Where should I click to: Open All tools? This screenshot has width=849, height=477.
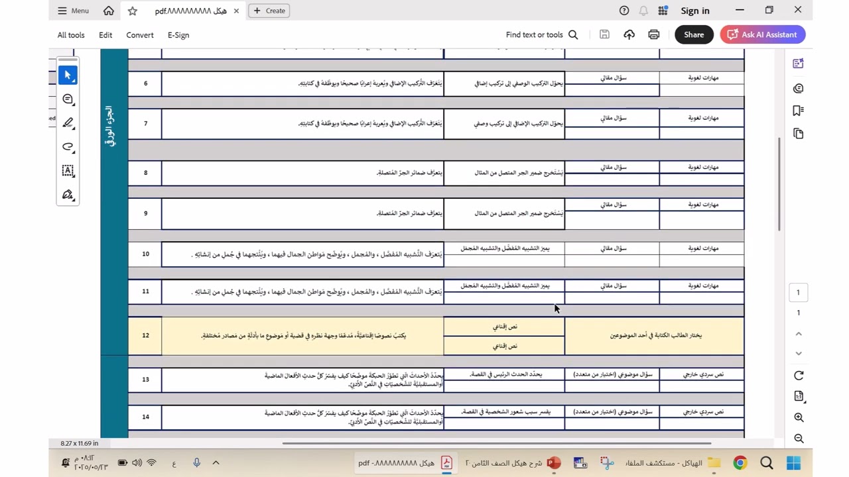coord(71,35)
